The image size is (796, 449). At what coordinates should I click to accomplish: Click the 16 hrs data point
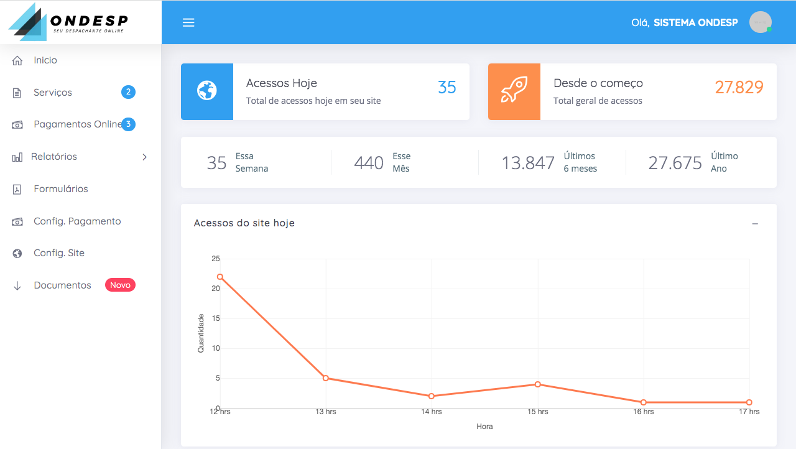[x=644, y=402]
